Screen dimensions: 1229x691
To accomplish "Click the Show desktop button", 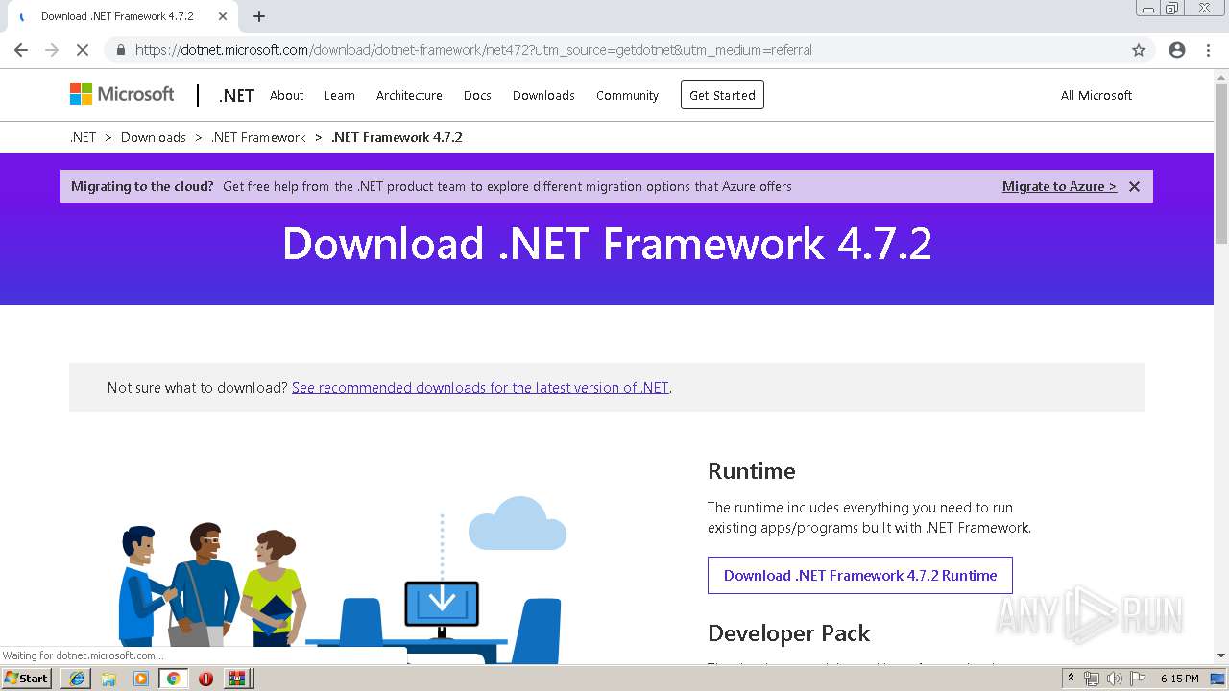I will click(1218, 679).
